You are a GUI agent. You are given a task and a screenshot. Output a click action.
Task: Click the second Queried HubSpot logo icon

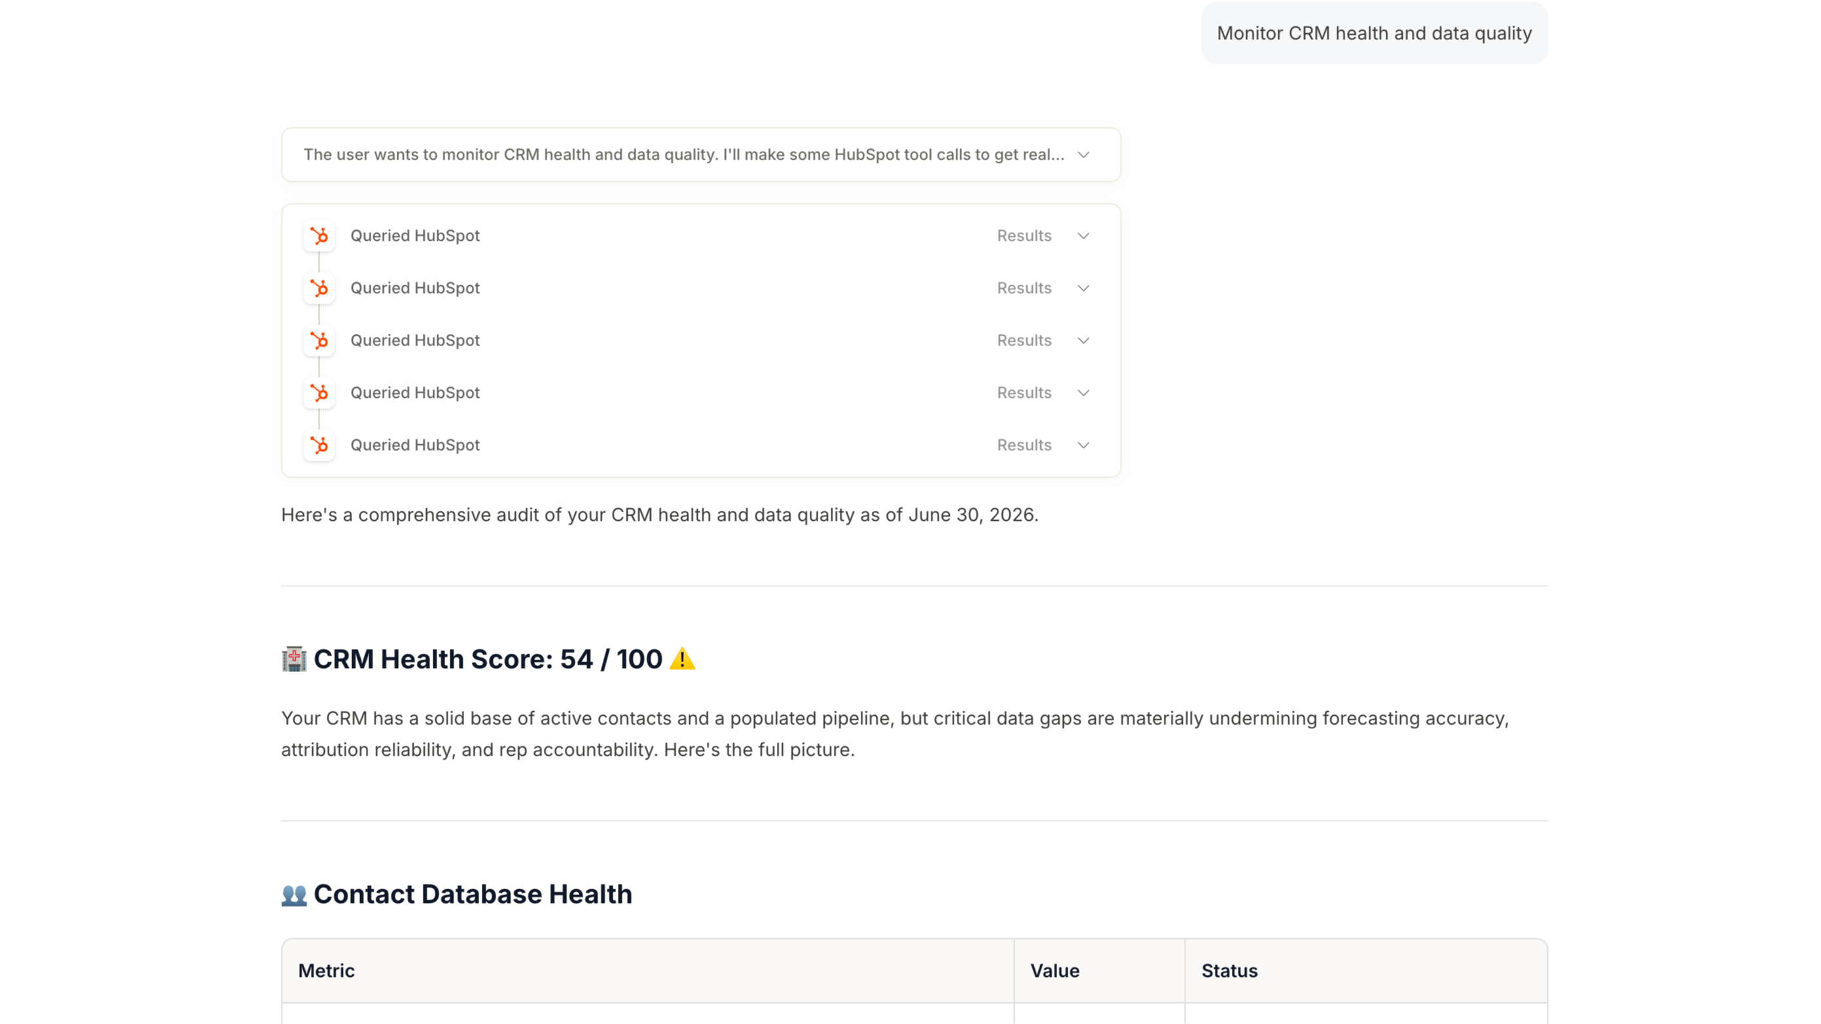pyautogui.click(x=319, y=288)
